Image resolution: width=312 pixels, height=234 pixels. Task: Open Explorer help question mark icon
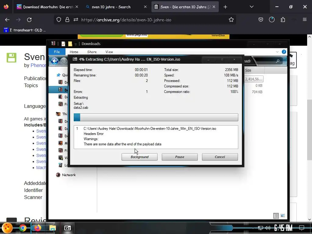(x=284, y=52)
